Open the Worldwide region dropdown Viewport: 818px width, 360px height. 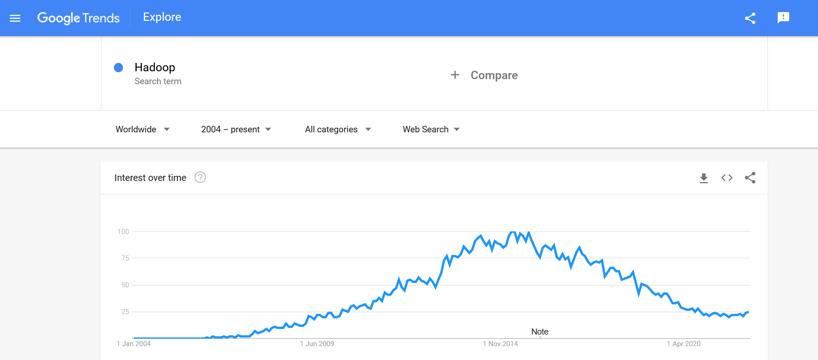(142, 129)
